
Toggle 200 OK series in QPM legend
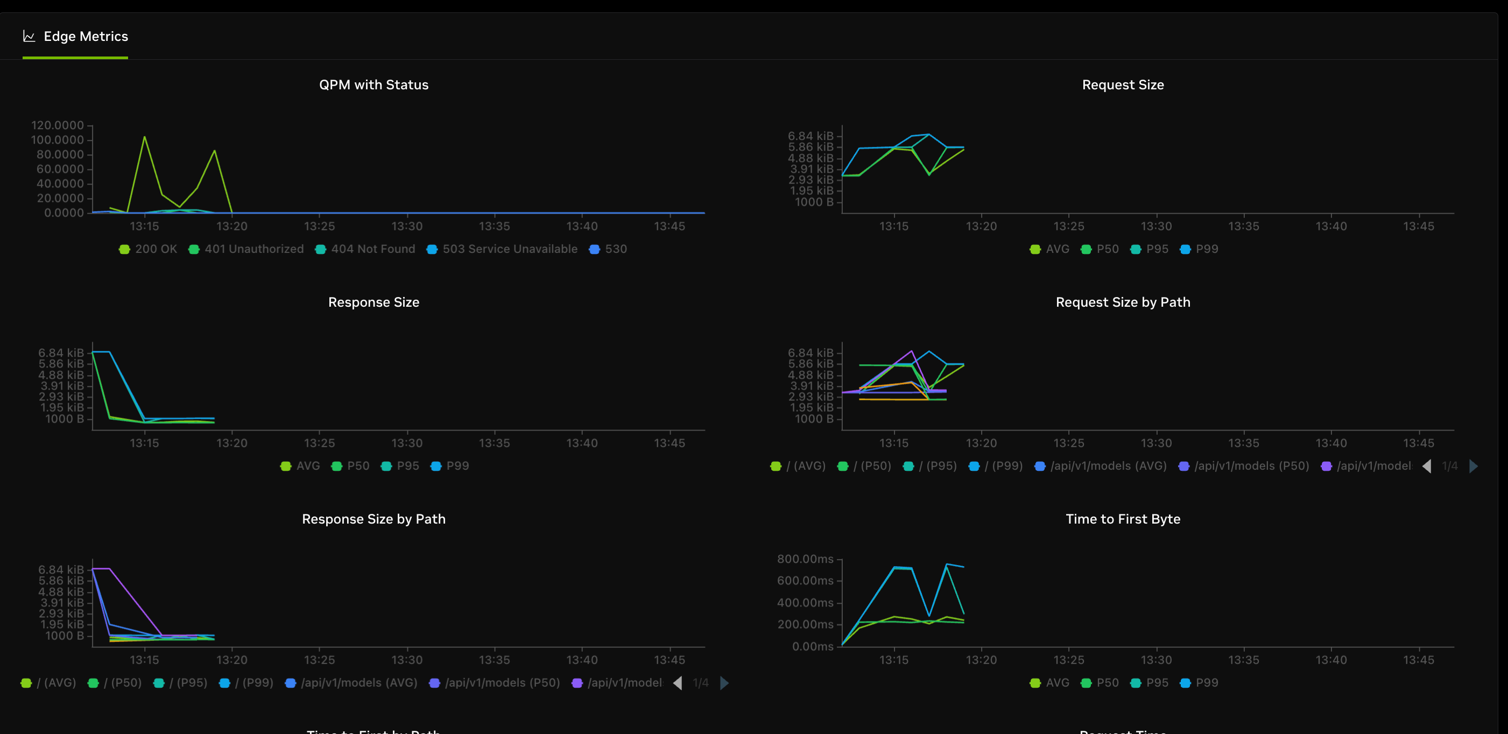tap(147, 249)
